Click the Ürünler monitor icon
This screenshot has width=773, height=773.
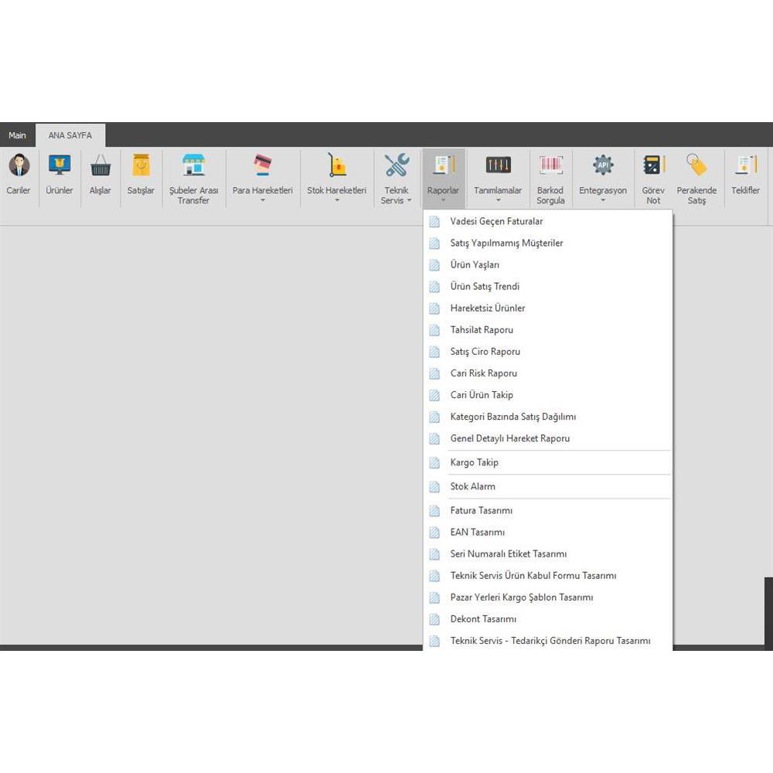(60, 165)
